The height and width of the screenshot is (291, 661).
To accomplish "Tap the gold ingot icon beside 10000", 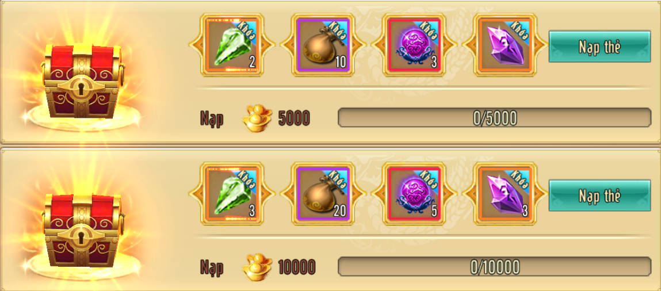I will 257,267.
